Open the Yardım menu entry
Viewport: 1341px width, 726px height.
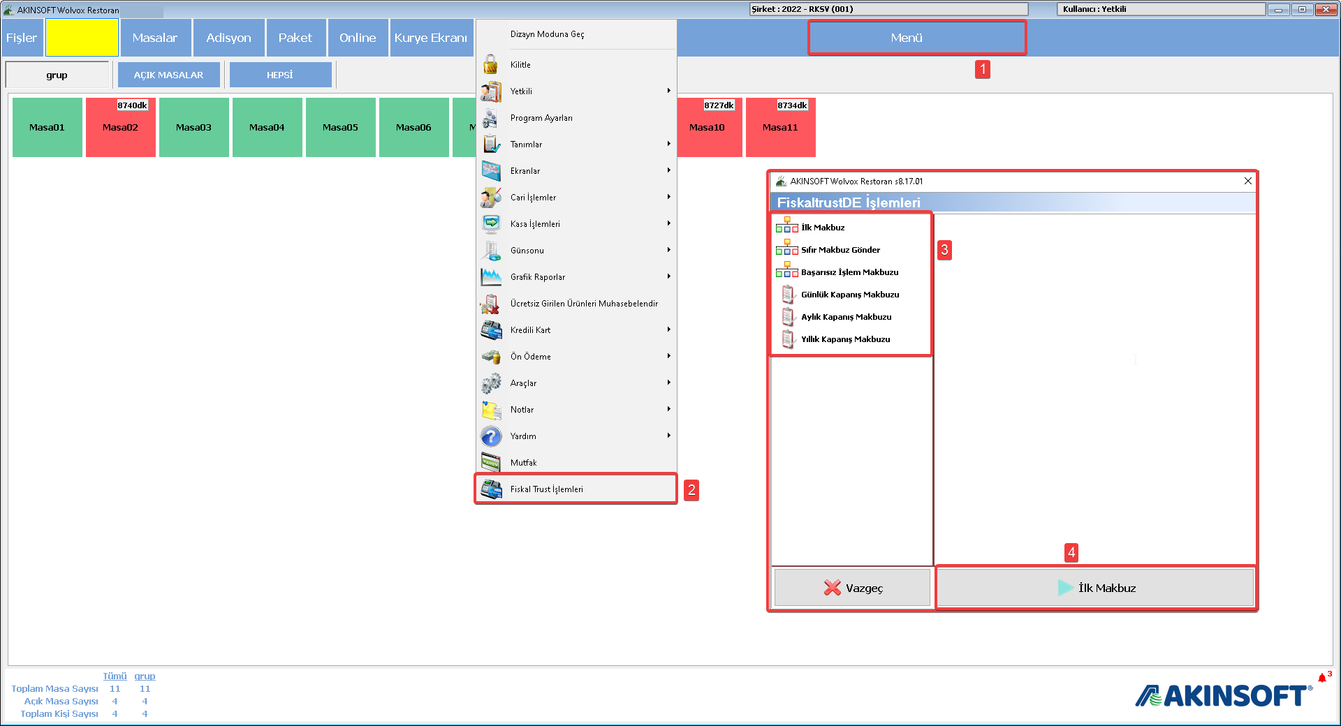pos(576,436)
